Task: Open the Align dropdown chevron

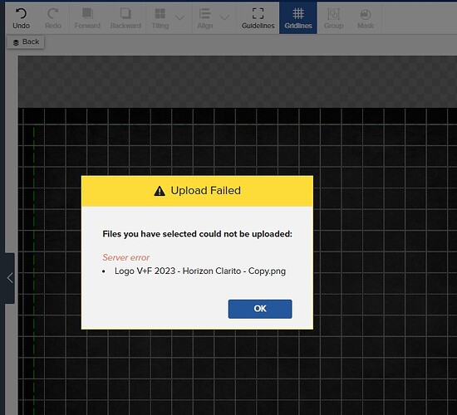Action: point(224,17)
